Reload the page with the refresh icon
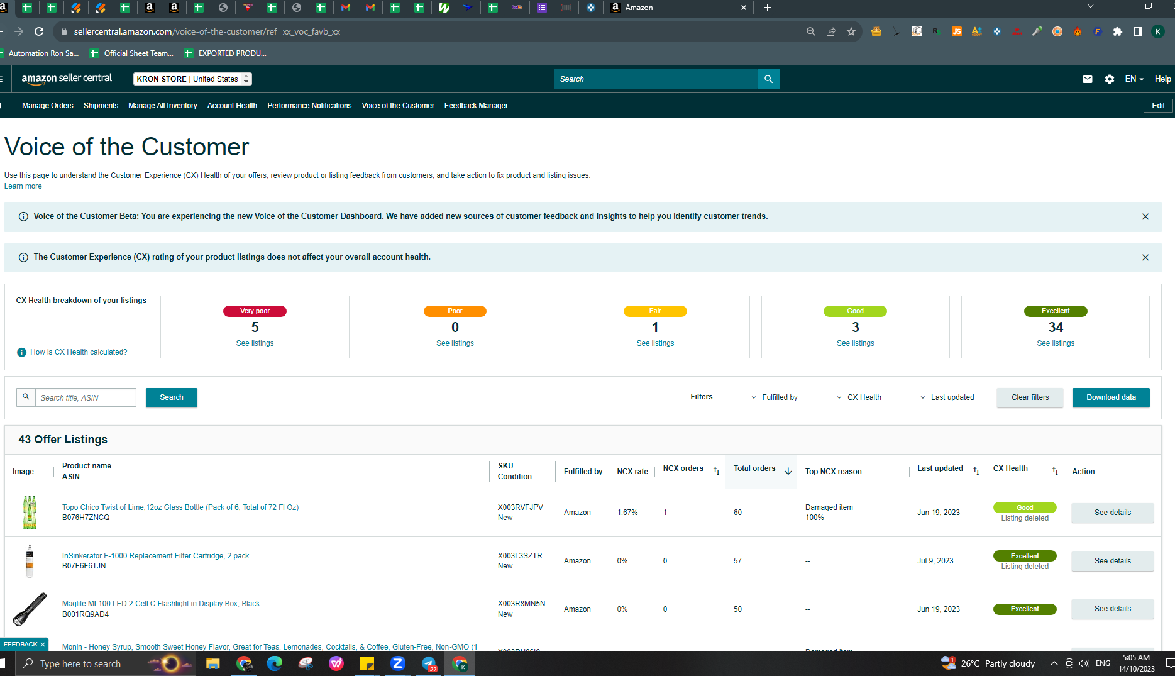1175x676 pixels. pos(39,31)
